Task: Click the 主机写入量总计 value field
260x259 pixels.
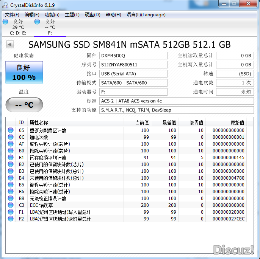Action: tap(235, 65)
